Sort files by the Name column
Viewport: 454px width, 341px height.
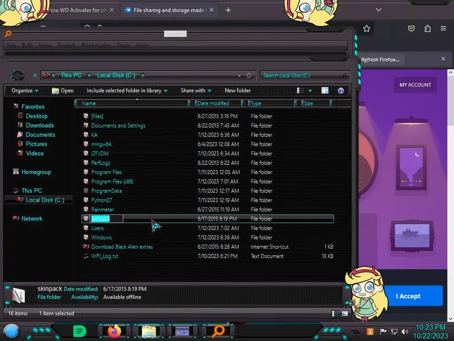(x=132, y=103)
